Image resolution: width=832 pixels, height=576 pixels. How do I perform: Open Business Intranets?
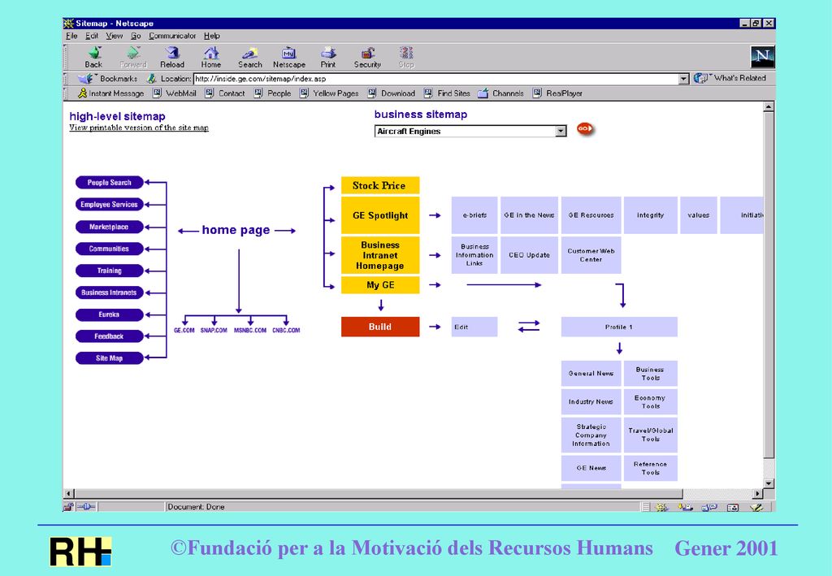pos(110,292)
